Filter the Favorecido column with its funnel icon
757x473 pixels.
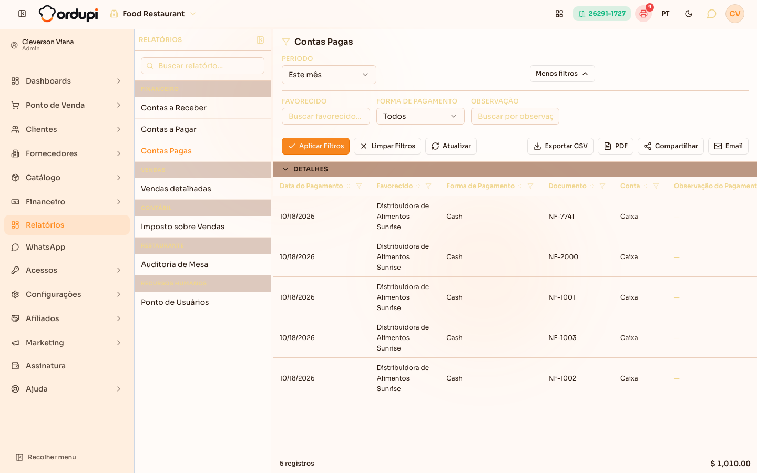coord(428,186)
